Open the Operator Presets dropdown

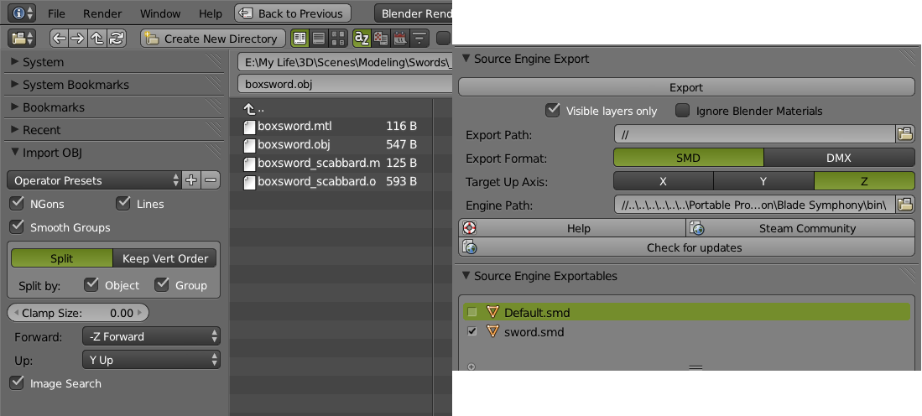click(x=95, y=180)
